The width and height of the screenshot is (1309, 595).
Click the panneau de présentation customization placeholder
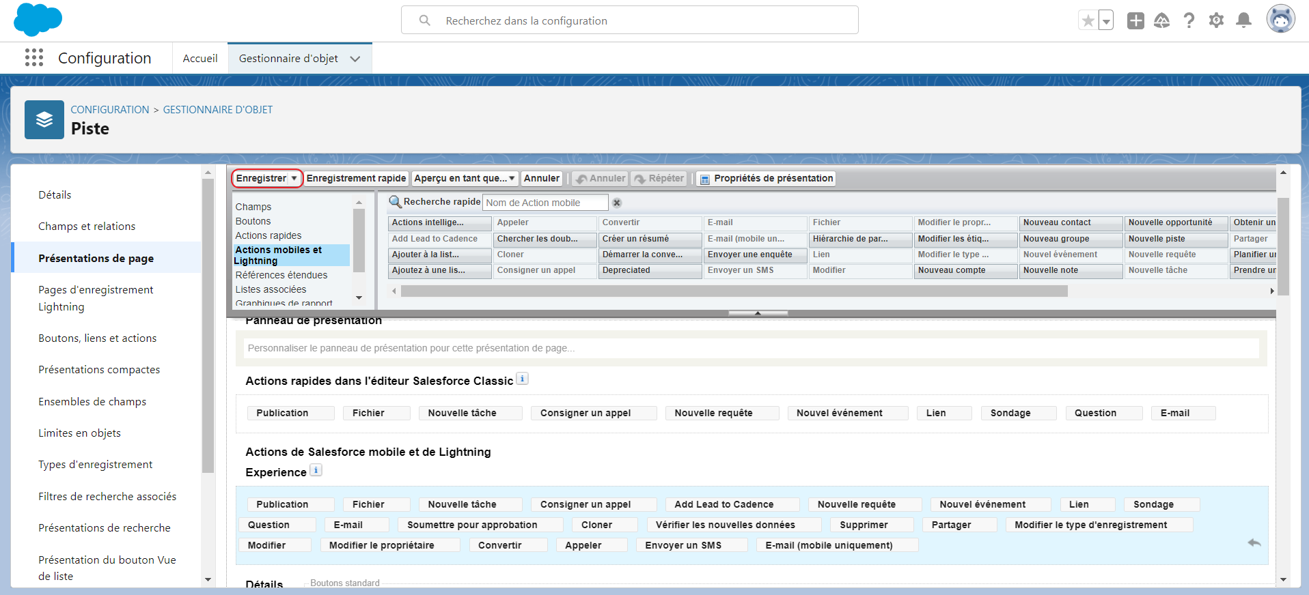tap(751, 348)
